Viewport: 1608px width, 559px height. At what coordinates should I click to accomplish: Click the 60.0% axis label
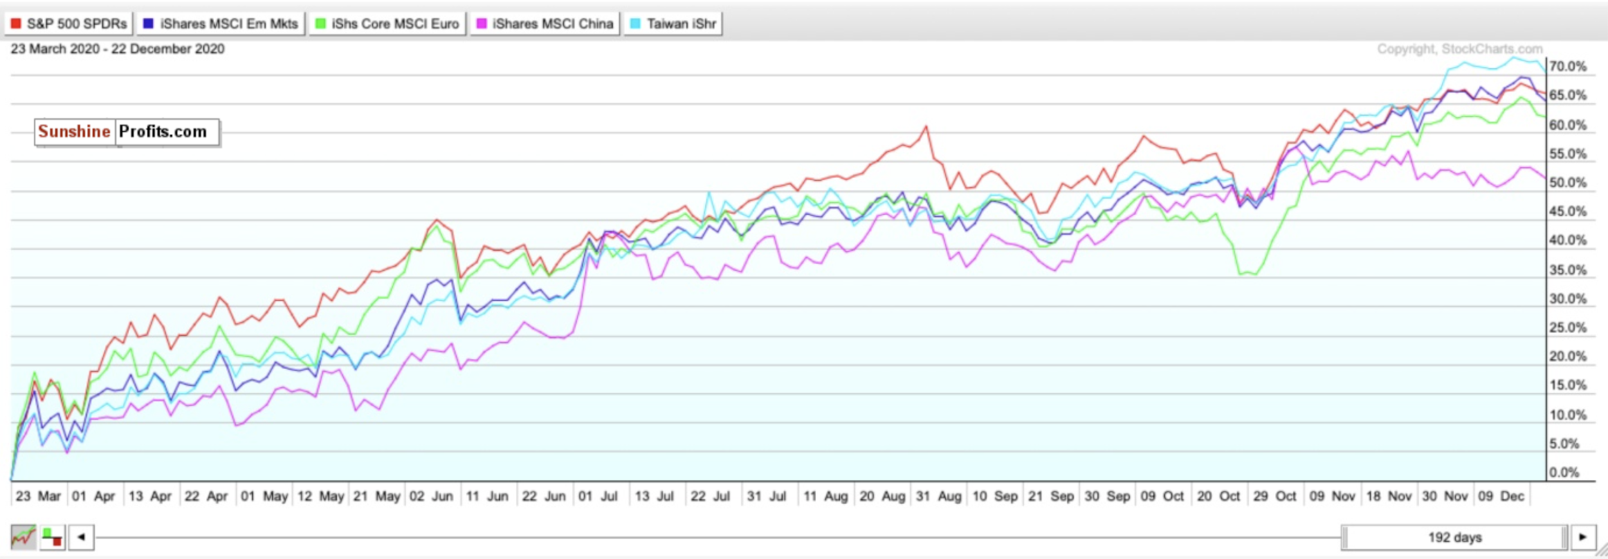click(x=1567, y=125)
